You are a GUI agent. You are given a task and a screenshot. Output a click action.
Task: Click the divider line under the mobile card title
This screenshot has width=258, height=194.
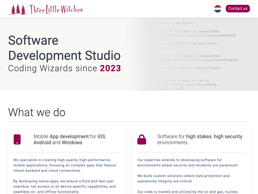pos(67,152)
